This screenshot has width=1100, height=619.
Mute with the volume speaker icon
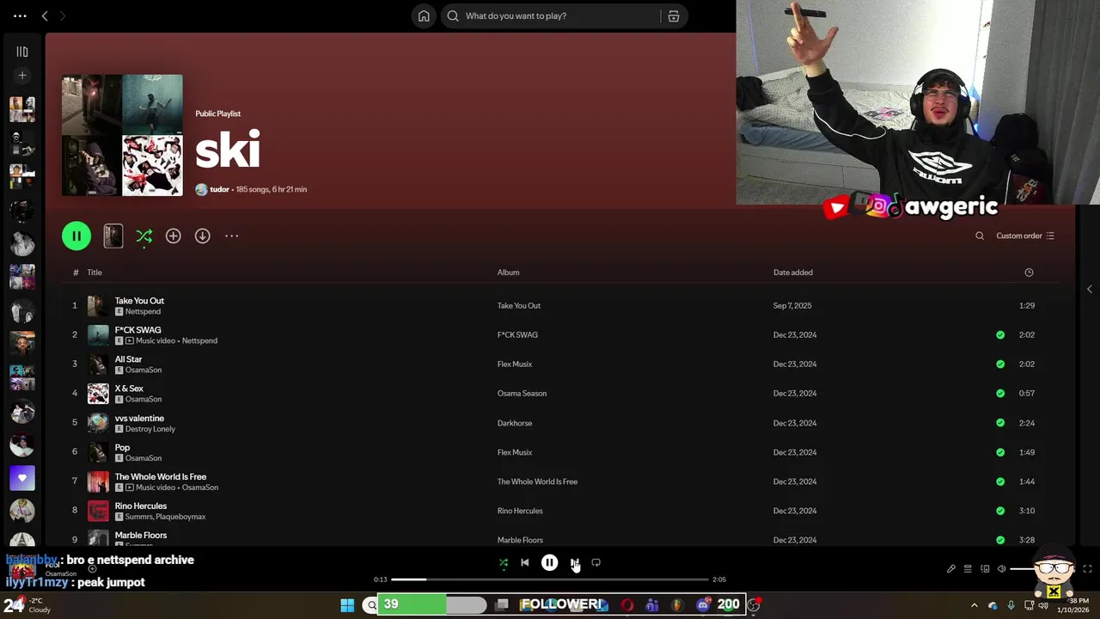1001,569
